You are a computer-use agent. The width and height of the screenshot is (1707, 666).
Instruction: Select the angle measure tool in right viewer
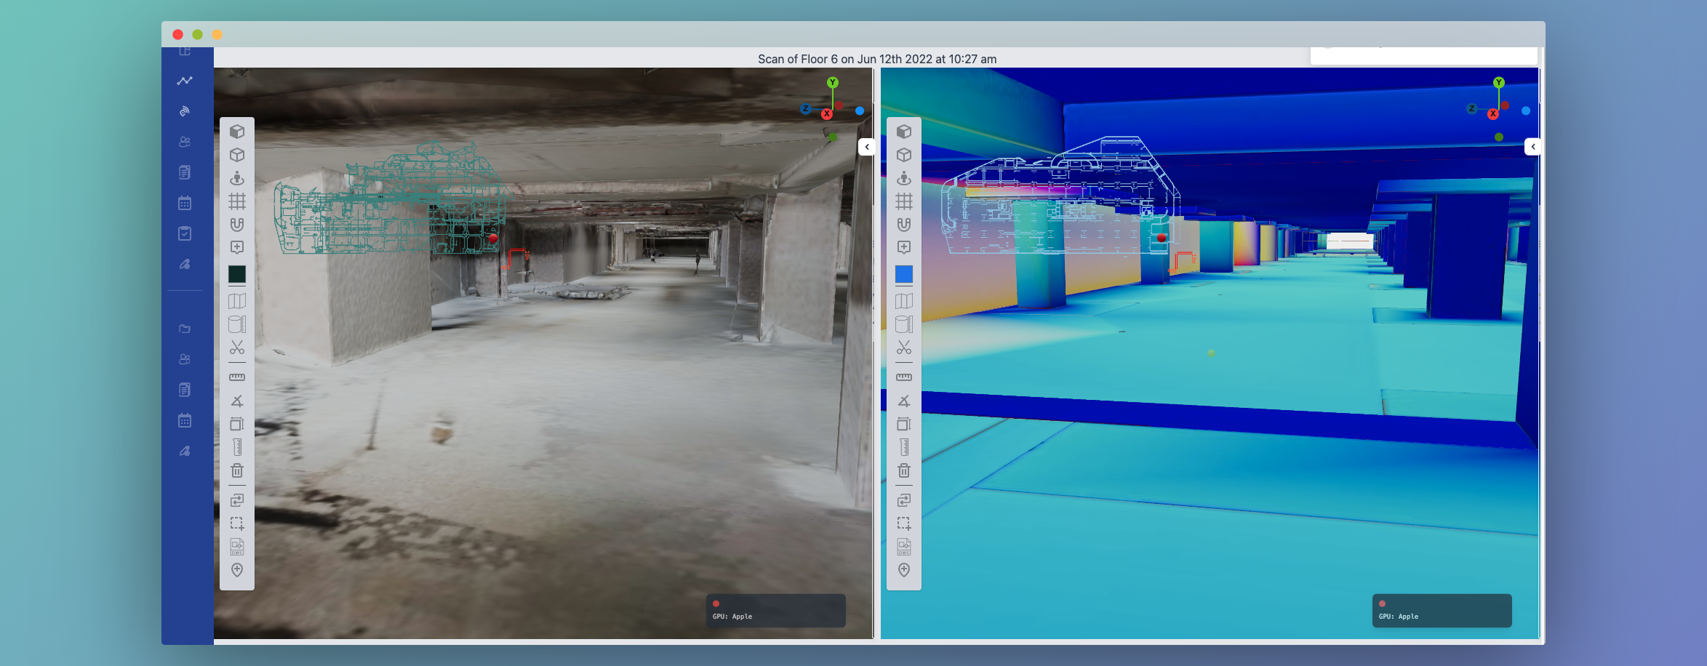tap(904, 401)
